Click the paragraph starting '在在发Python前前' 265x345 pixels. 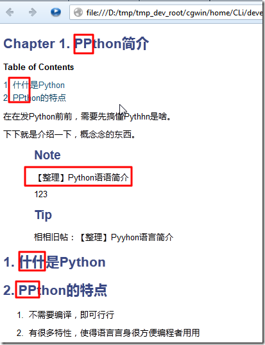click(x=87, y=116)
